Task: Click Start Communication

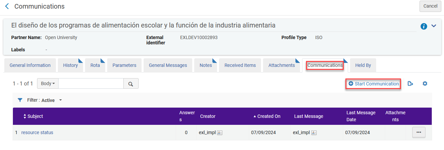Action: point(374,84)
